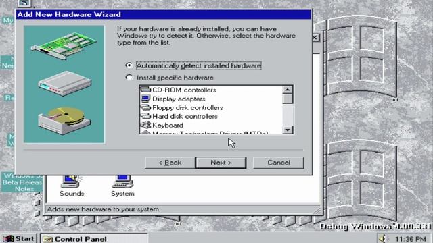Viewport: 433px width, 243px height.
Task: Select CD-ROM controllers text in list
Action: click(184, 90)
